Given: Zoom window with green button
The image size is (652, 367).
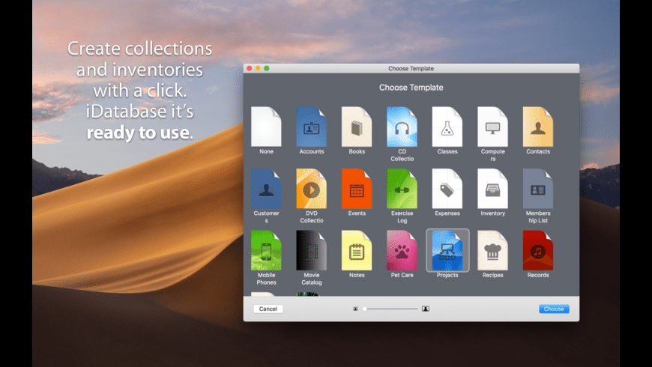Looking at the screenshot, I should click(x=267, y=69).
